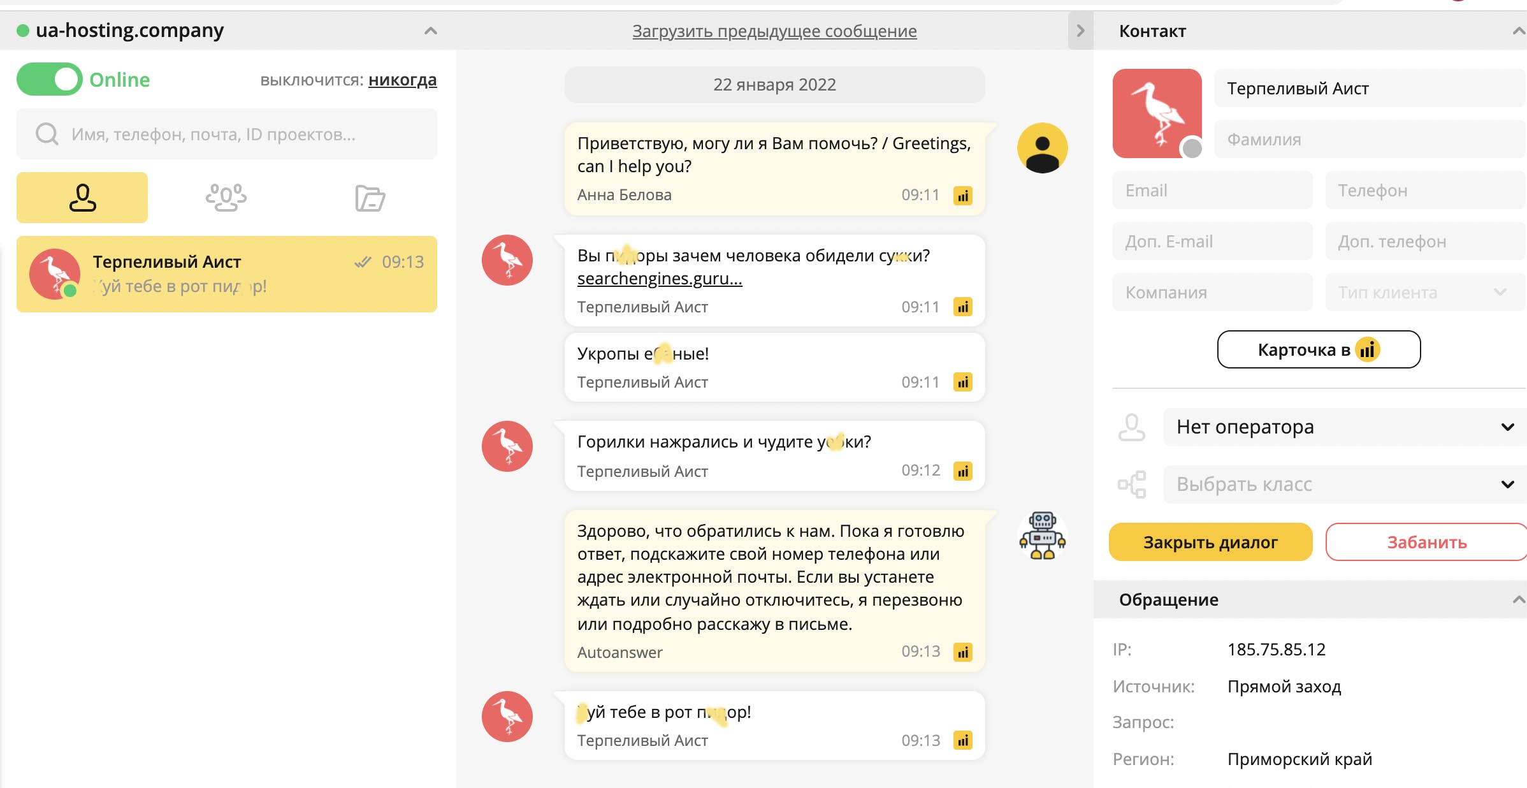Click the analytics icon on the 09:12 message

[962, 471]
